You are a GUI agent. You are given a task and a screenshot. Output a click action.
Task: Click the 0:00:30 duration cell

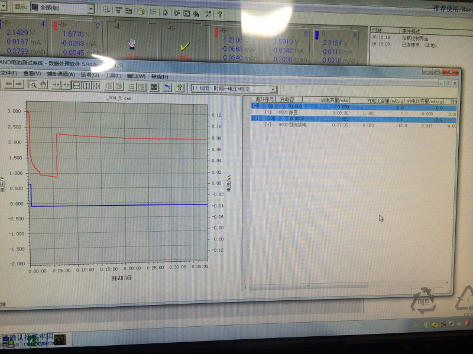click(x=341, y=113)
